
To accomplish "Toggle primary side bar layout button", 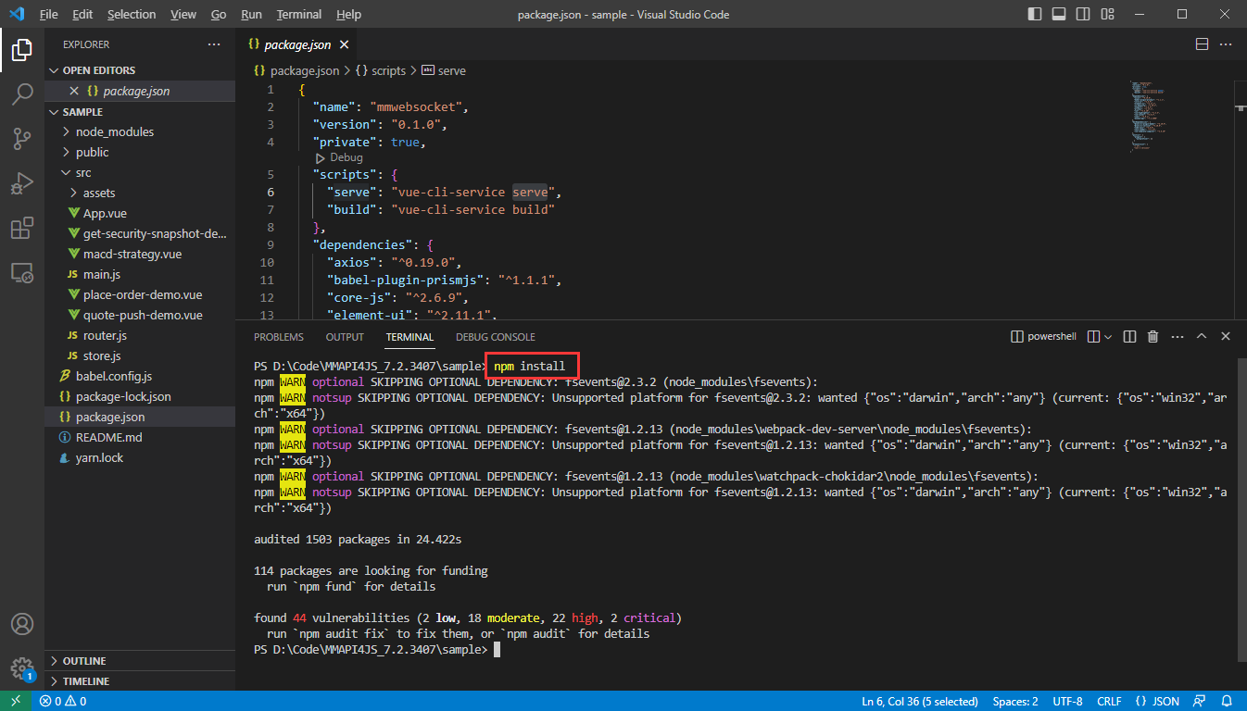I will pos(1035,15).
